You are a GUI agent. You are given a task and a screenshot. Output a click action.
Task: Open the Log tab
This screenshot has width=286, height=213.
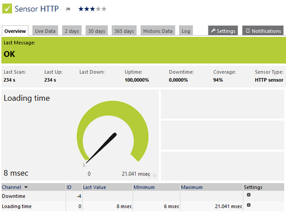tap(186, 31)
